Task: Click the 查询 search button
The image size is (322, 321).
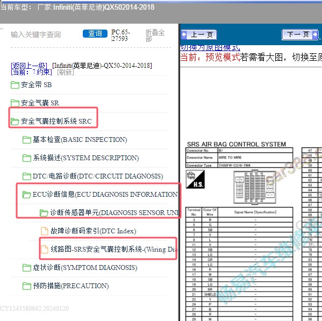Action: (x=95, y=33)
